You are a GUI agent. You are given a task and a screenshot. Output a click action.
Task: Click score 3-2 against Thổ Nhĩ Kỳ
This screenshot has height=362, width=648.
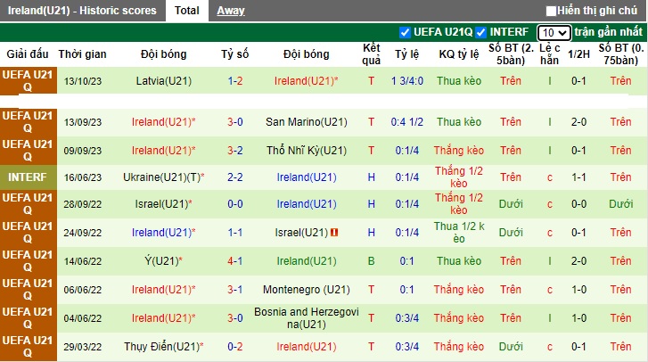click(235, 151)
